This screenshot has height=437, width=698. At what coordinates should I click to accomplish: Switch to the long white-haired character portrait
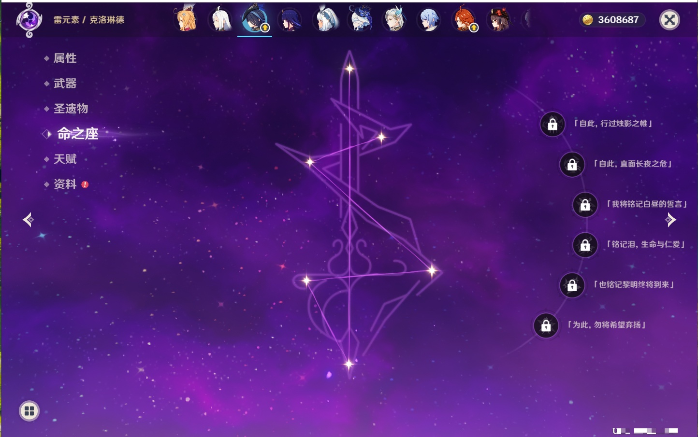click(220, 20)
